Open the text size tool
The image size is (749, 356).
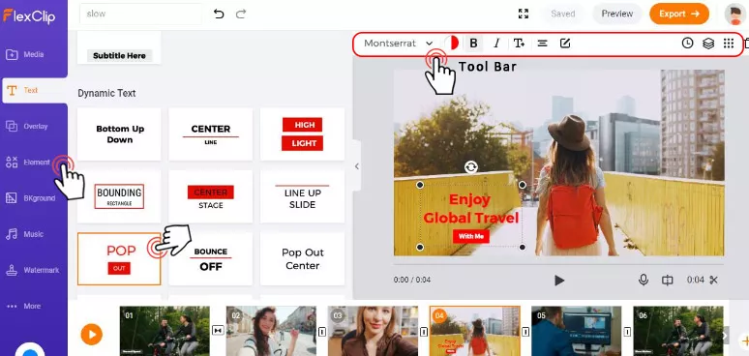[x=520, y=44]
